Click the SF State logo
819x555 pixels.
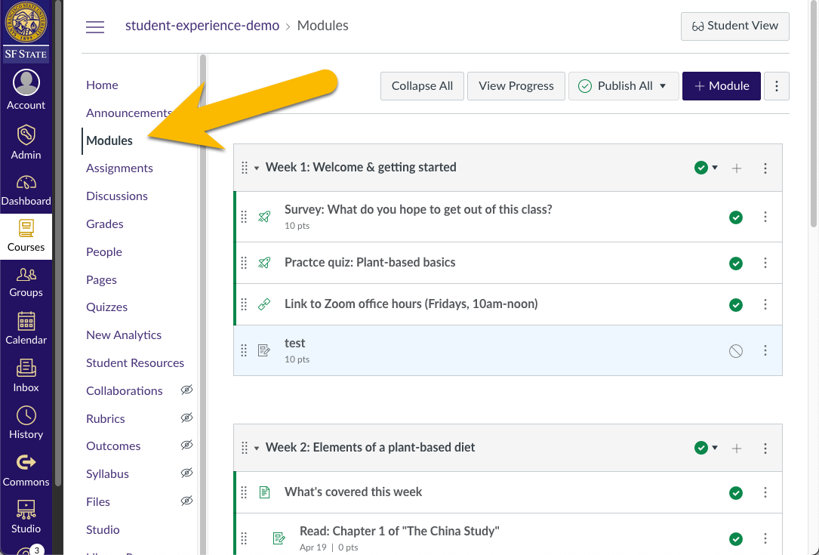click(26, 32)
